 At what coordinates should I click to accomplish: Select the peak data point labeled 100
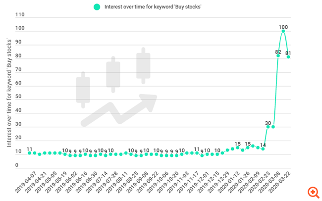pos(283,31)
